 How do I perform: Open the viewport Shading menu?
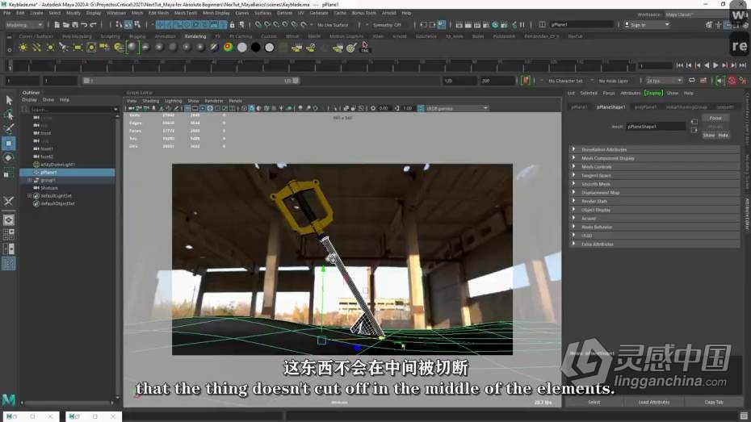(150, 101)
